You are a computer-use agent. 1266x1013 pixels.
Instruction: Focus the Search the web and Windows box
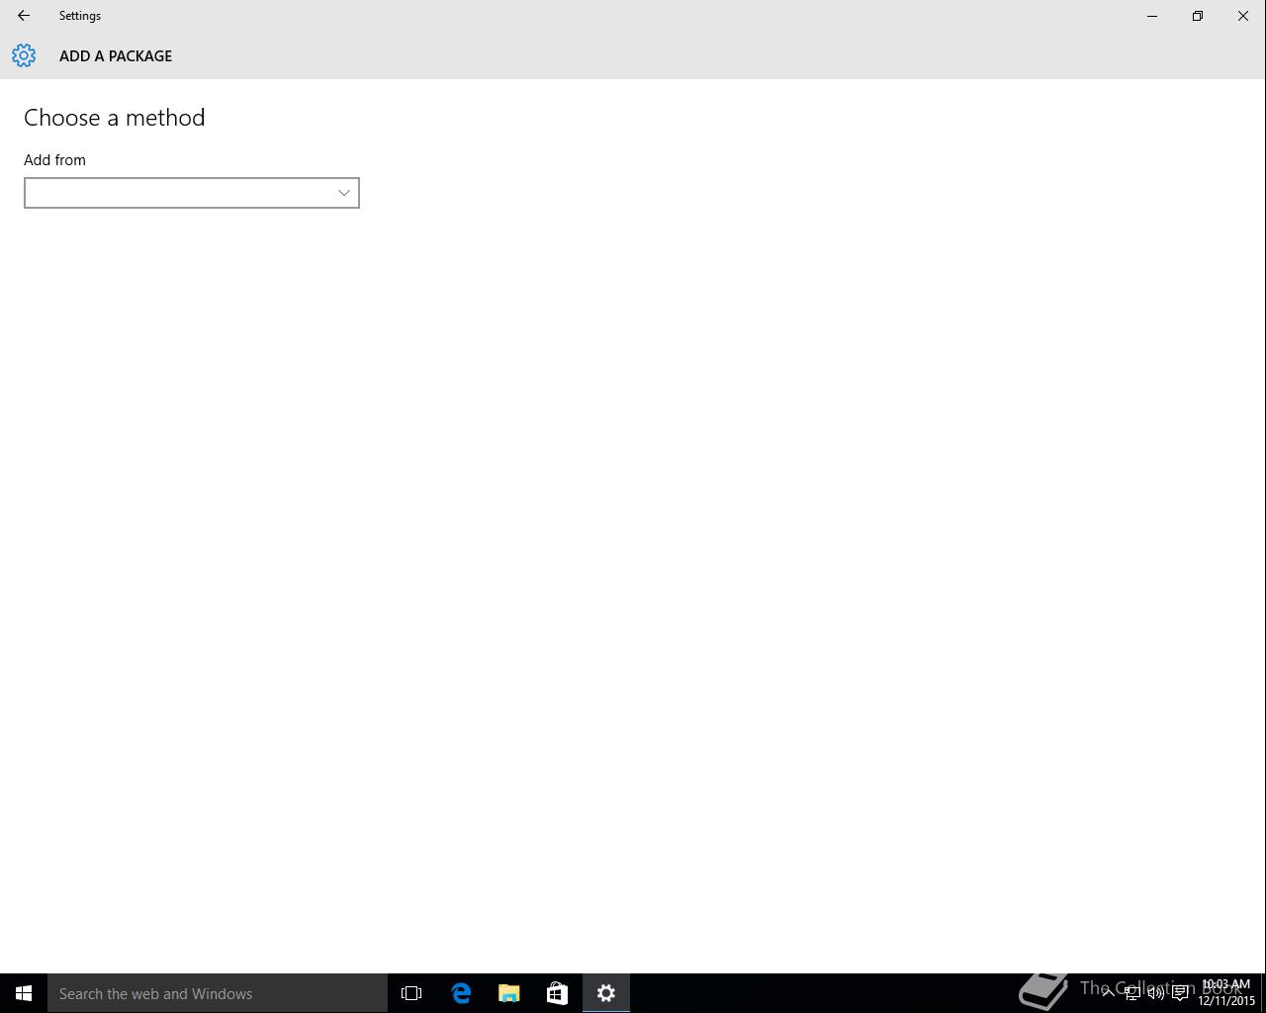(x=218, y=993)
